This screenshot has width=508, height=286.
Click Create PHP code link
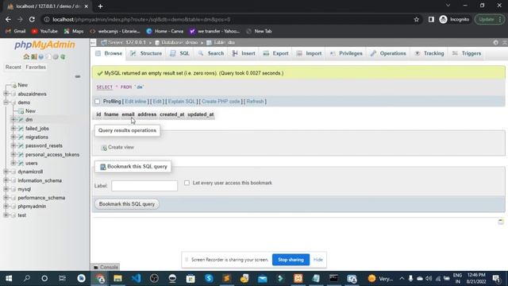(x=221, y=102)
